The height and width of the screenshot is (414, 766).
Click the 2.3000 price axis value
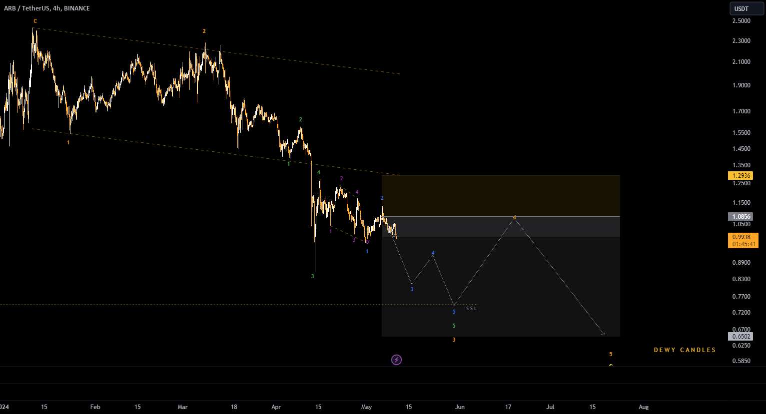point(742,41)
